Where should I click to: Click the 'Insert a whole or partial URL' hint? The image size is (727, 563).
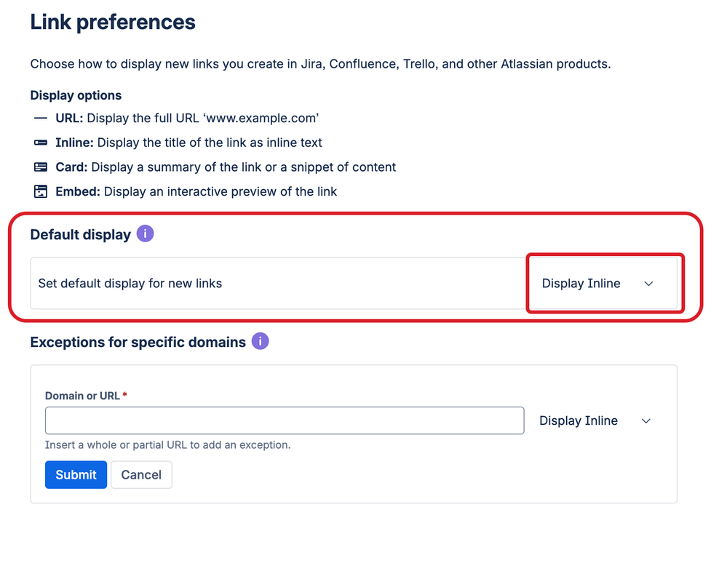click(x=167, y=444)
